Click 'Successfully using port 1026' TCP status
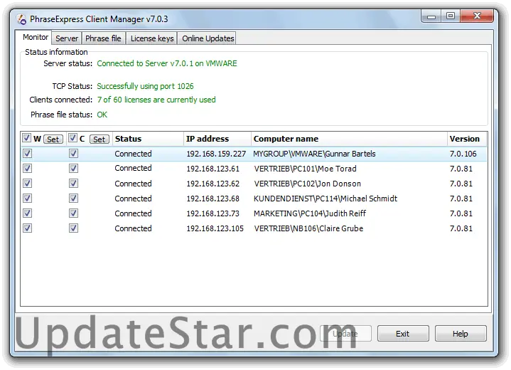Image resolution: width=511 pixels, height=370 pixels. (x=145, y=87)
